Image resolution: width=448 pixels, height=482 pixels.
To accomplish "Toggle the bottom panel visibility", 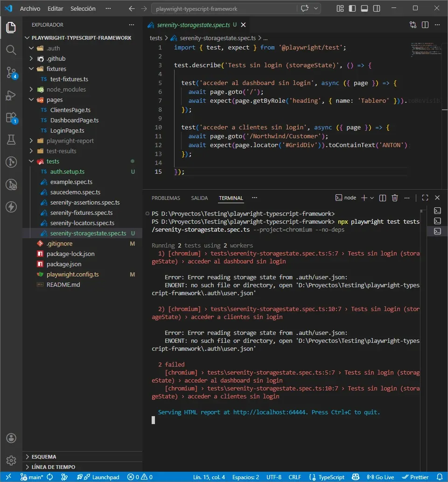I will click(365, 8).
